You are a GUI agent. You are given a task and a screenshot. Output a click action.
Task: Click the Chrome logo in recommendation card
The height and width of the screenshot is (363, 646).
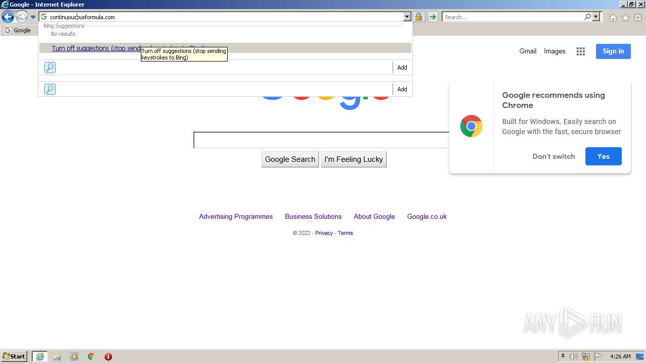click(471, 127)
